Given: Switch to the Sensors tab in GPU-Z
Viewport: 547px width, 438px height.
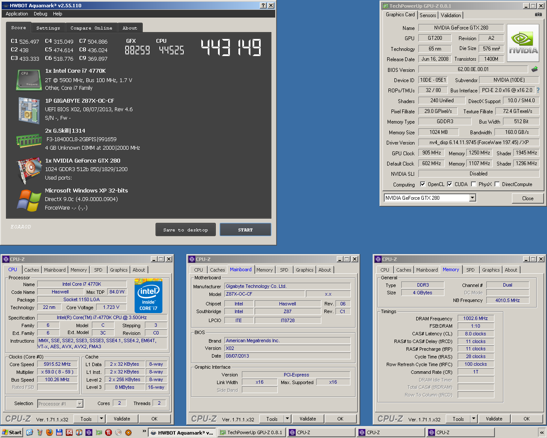Looking at the screenshot, I should (x=428, y=15).
